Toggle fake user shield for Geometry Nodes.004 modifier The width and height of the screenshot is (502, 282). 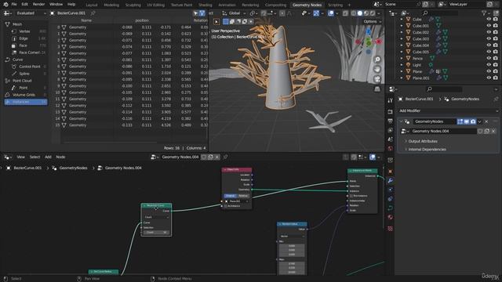tap(480, 131)
